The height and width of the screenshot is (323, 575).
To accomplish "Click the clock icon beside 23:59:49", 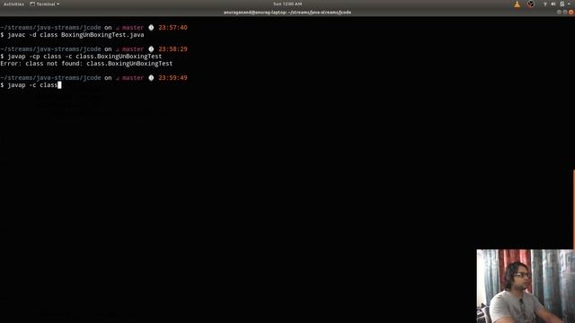I will pos(151,78).
